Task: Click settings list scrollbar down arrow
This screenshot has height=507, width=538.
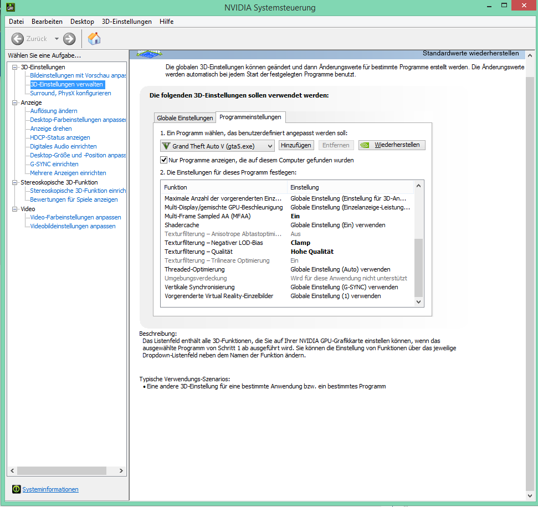Action: tap(418, 302)
